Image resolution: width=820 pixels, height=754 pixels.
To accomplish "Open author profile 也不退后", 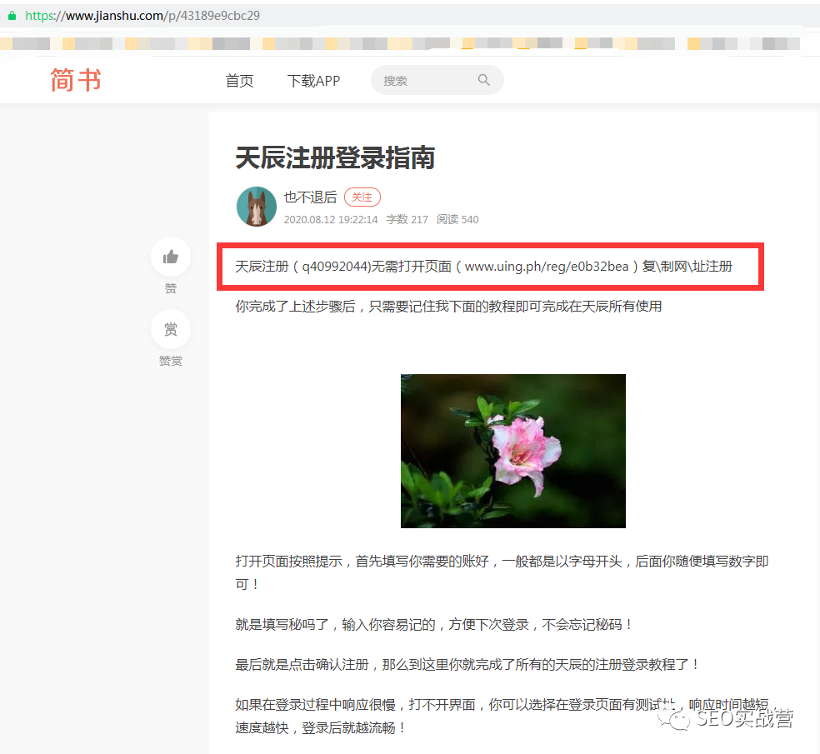I will 310,197.
